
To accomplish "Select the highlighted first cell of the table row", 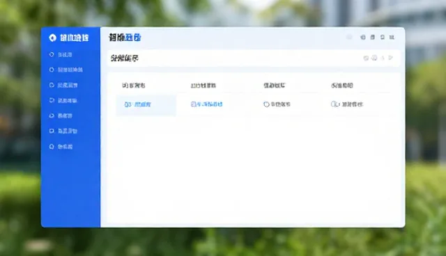I will coord(146,105).
